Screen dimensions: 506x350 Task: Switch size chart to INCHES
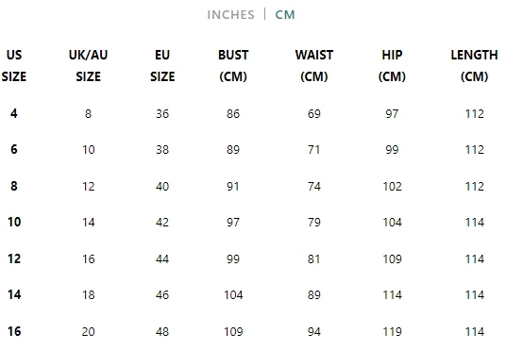point(230,15)
